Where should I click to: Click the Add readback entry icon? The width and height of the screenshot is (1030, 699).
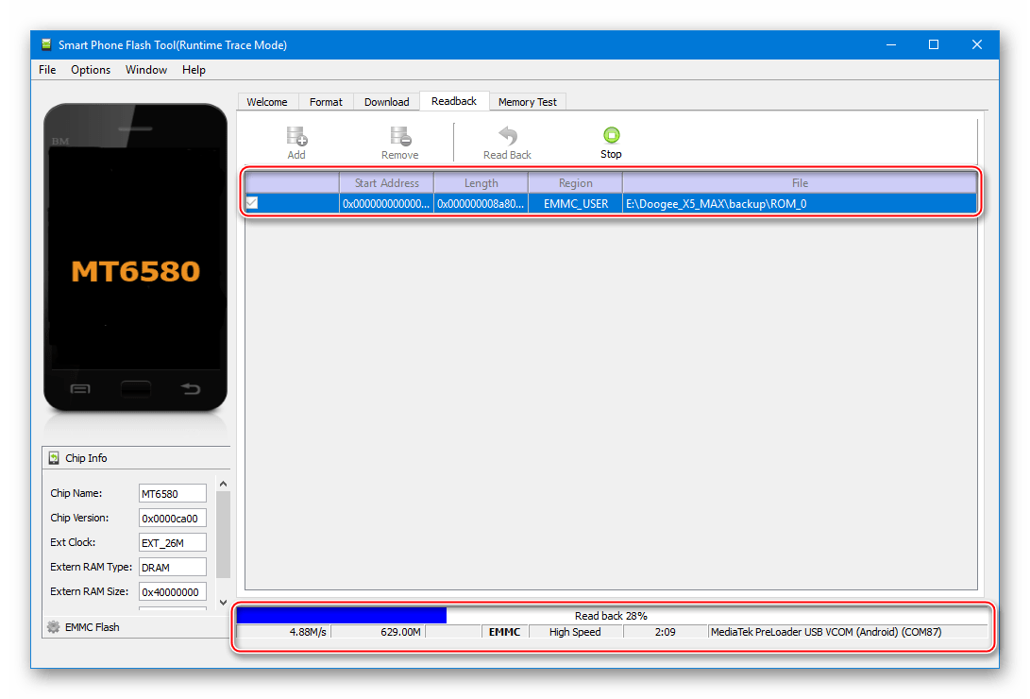(296, 136)
